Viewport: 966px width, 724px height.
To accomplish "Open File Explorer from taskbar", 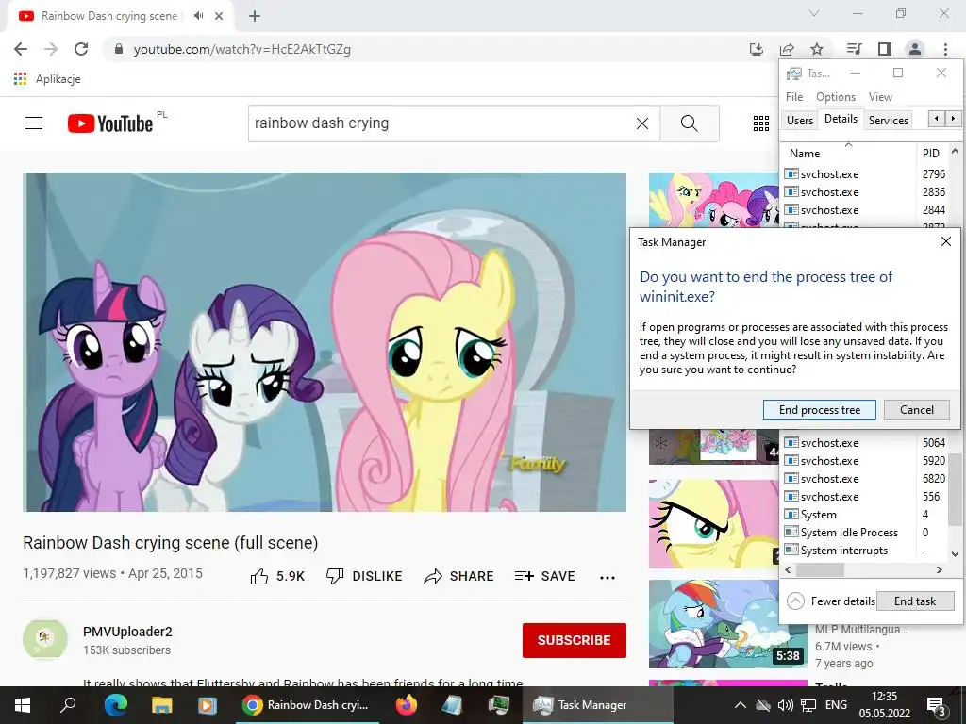I will [161, 705].
